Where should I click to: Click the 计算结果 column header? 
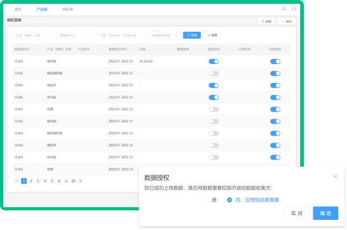(x=244, y=49)
